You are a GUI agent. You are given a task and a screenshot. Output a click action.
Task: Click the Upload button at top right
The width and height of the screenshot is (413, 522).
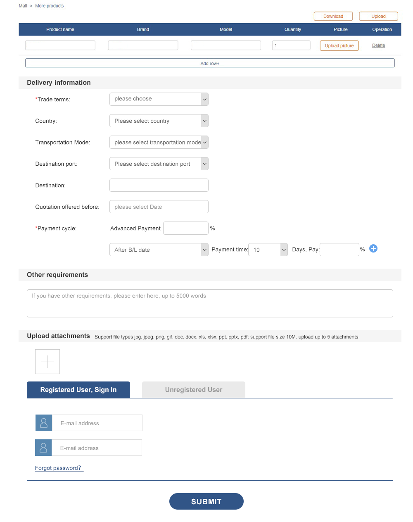(378, 16)
